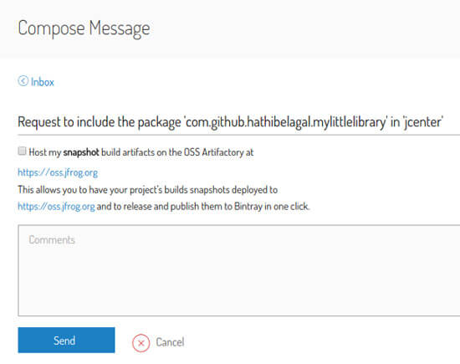The height and width of the screenshot is (364, 460).
Task: Enable the host snapshot build artifacts checkbox
Action: (22, 151)
